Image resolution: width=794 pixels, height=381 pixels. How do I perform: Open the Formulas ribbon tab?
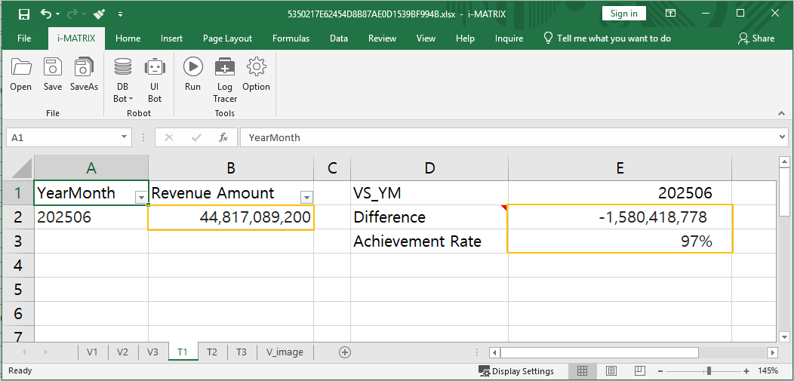(291, 38)
